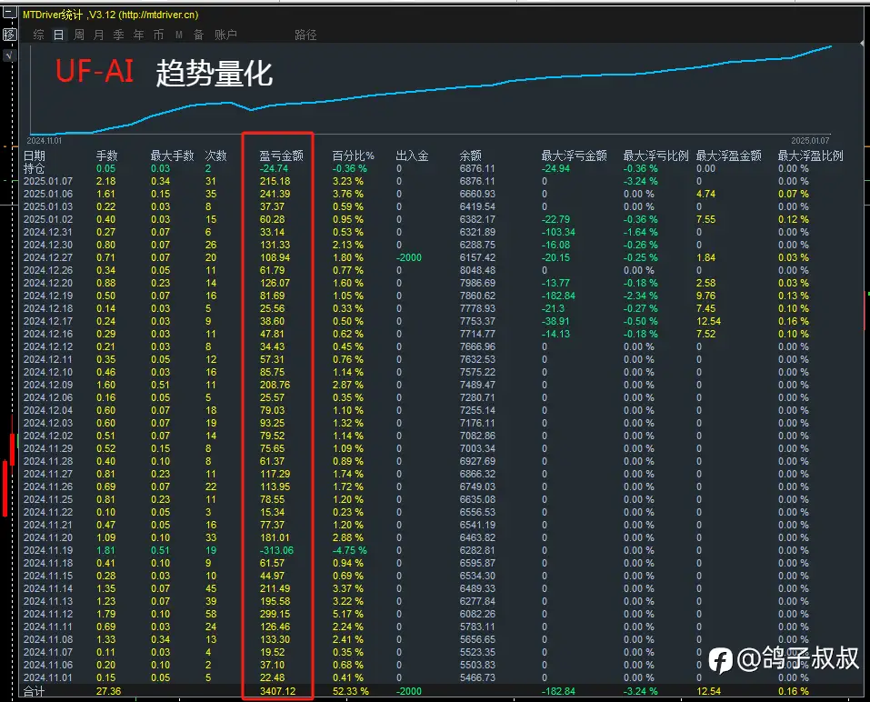Image resolution: width=870 pixels, height=702 pixels.
Task: Click the 出入金 column header
Action: coord(412,155)
